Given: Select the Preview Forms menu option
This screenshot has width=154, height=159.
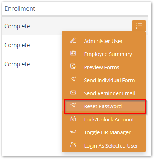Looking at the screenshot, I should tap(101, 67).
